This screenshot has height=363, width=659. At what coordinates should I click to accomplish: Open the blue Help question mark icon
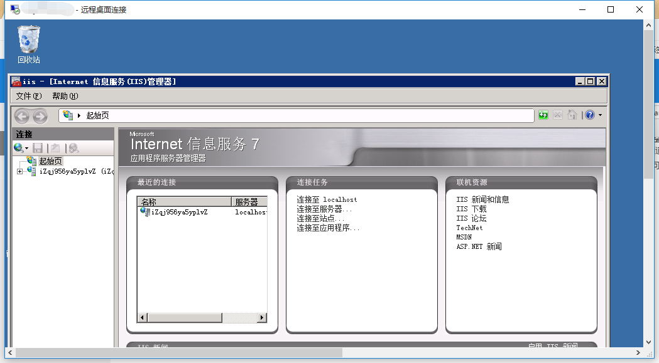(x=590, y=115)
